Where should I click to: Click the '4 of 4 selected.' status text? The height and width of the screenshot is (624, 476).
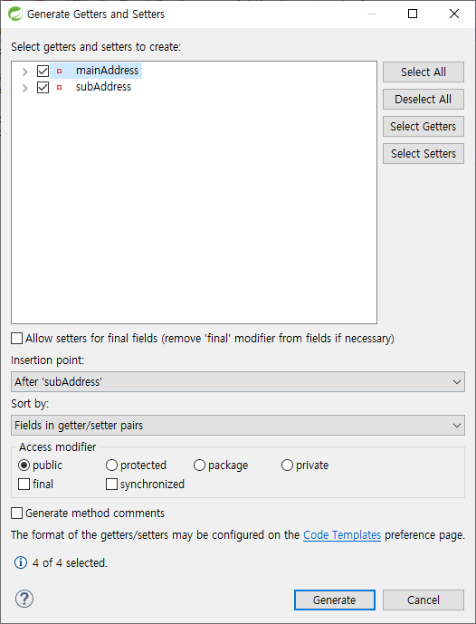pyautogui.click(x=70, y=562)
